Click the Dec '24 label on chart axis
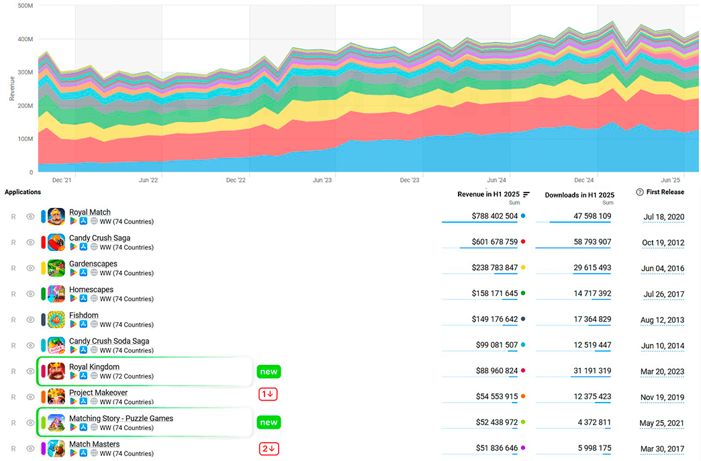Image resolution: width=701 pixels, height=461 pixels. click(x=584, y=180)
